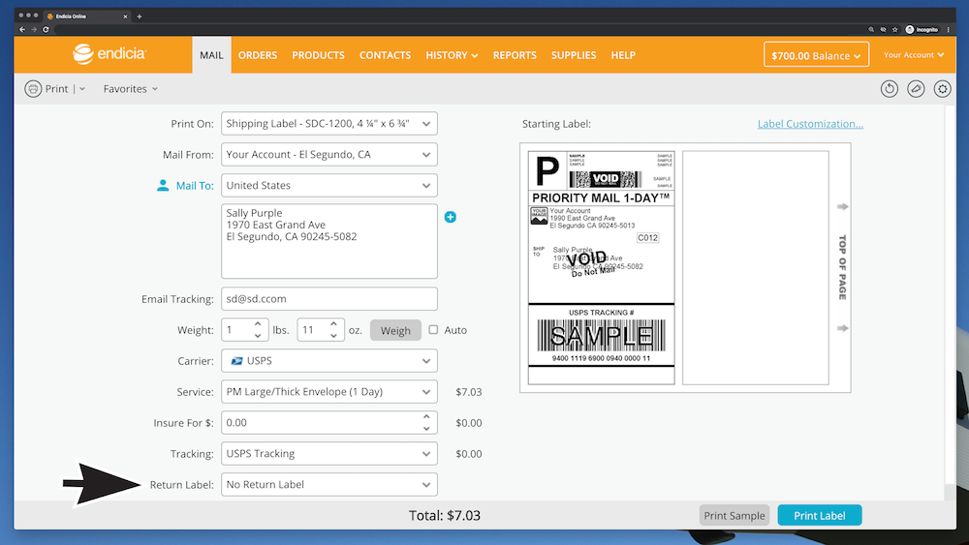
Task: Open the $700.00 Balance dropdown
Action: [816, 55]
